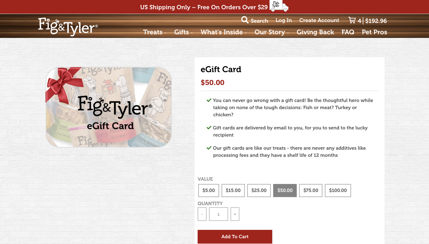The image size is (429, 244).
Task: Click the search magnifying glass icon
Action: pos(245,20)
